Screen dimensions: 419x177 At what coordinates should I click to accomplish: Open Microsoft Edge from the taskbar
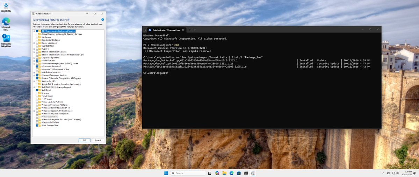click(x=232, y=173)
